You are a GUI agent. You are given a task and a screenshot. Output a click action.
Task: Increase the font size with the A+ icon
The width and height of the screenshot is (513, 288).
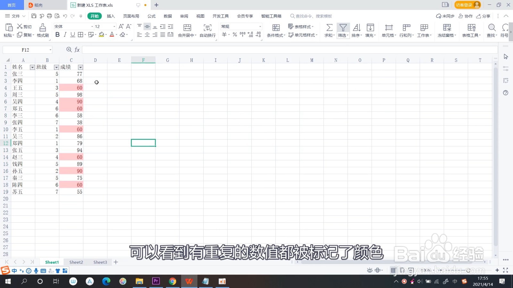click(x=121, y=27)
